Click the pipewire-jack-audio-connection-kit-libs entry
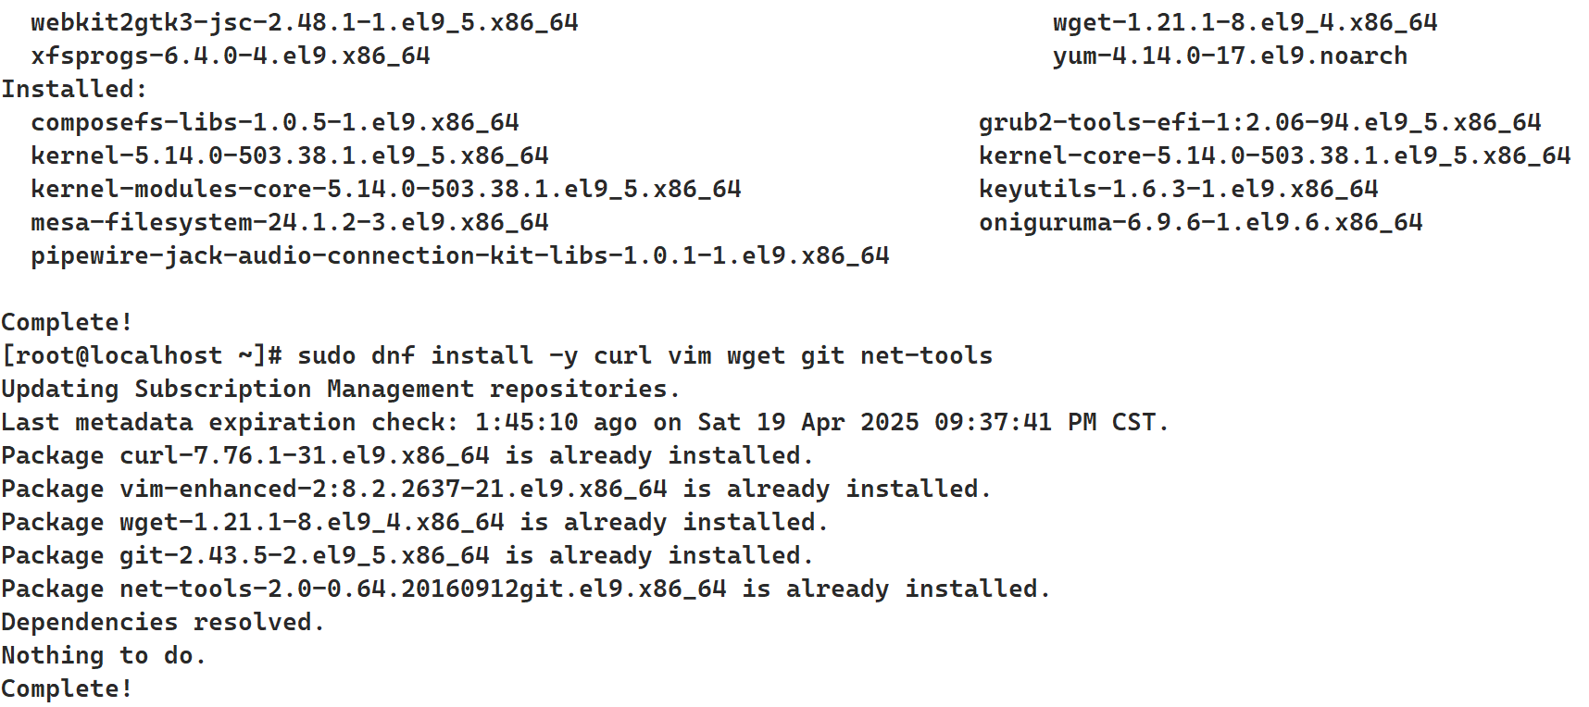This screenshot has height=707, width=1589. pyautogui.click(x=459, y=255)
